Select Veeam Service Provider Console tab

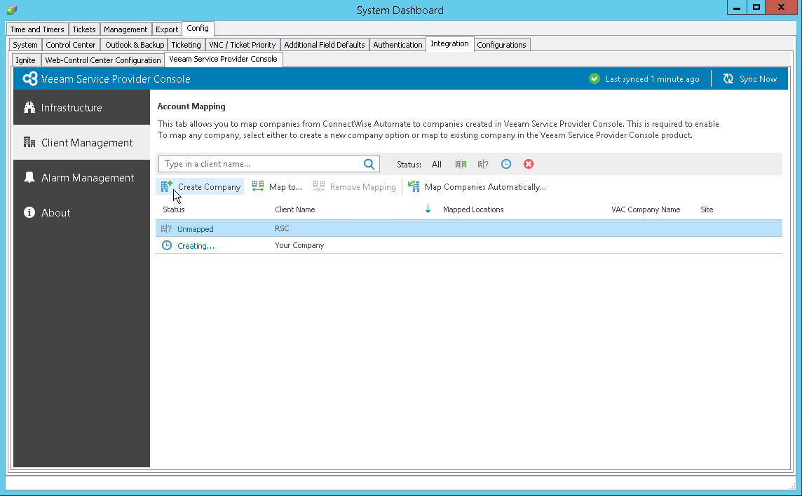click(223, 60)
